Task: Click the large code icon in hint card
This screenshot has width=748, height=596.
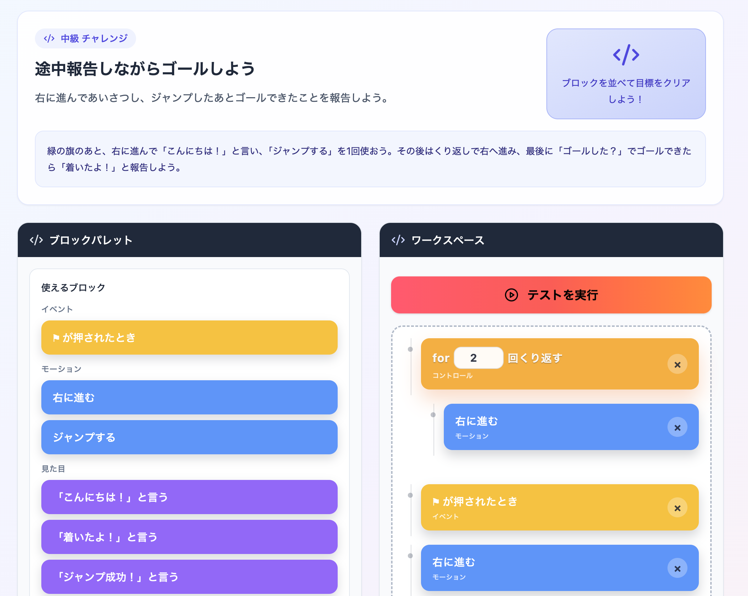Action: (626, 55)
